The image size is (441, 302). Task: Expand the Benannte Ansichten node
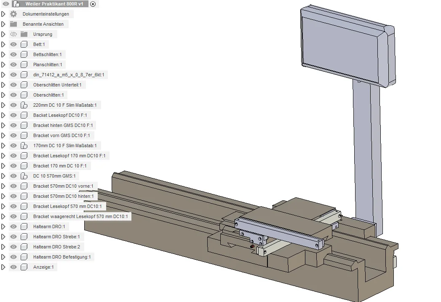tap(3, 24)
